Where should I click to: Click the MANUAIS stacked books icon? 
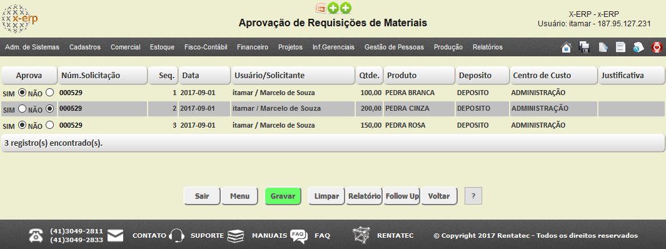pos(236,236)
